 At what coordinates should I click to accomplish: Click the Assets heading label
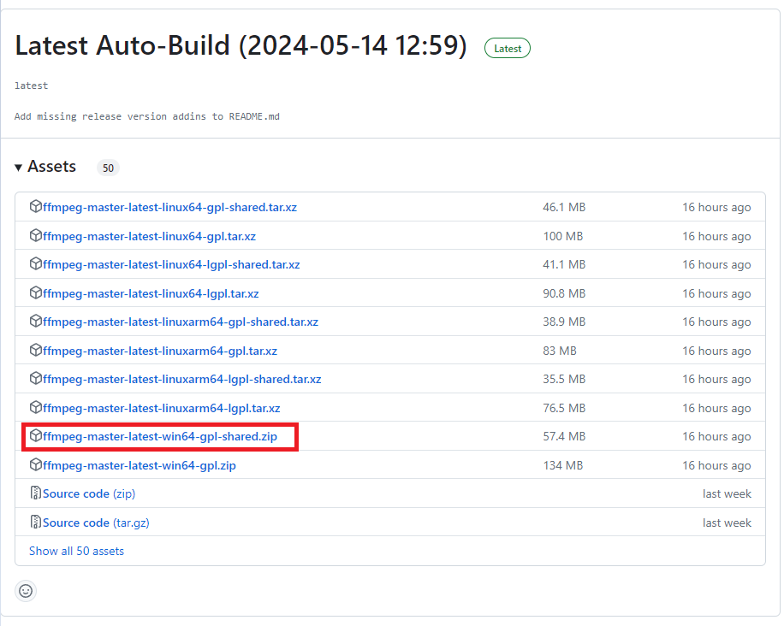52,167
